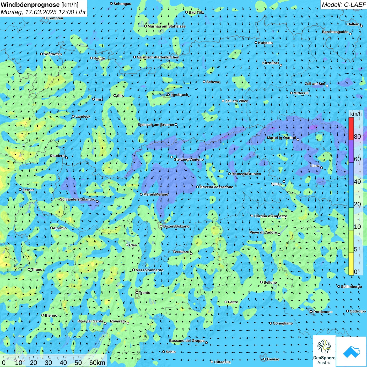Screen dimensions: 367x367
Task: Click the Kempten city label
Action: (x=55, y=18)
